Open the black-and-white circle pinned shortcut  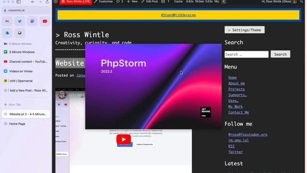pyautogui.click(x=20, y=33)
